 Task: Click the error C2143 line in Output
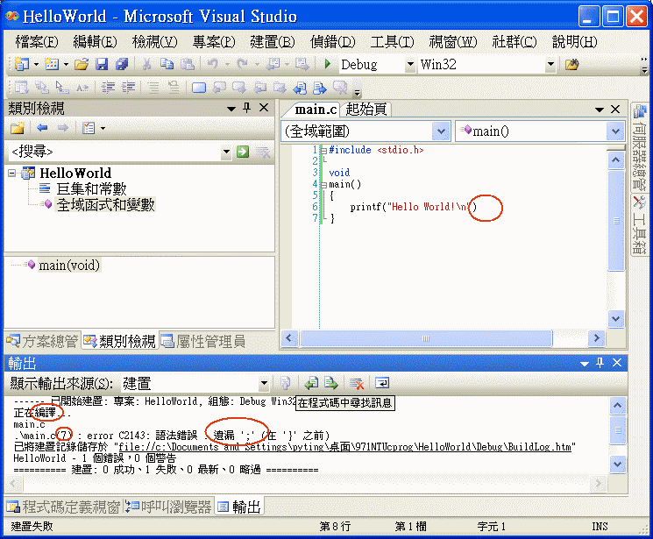click(x=171, y=436)
